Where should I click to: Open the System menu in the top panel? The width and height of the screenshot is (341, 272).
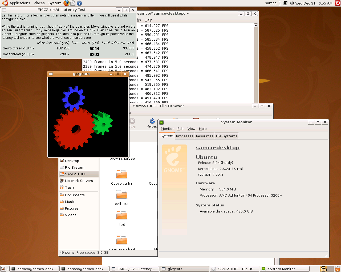[55, 3]
